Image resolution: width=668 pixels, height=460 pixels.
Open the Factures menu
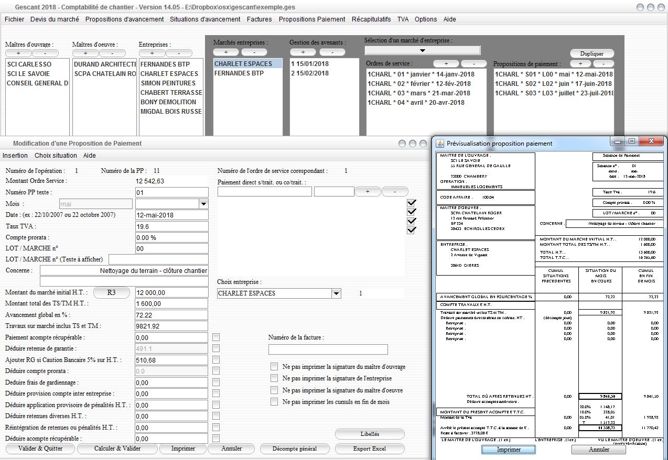[260, 19]
